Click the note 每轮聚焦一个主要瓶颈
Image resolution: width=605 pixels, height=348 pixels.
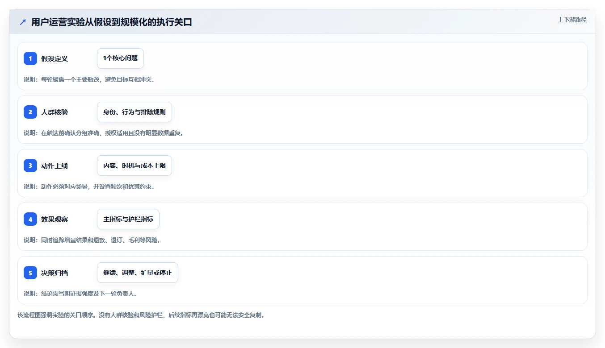click(69, 79)
